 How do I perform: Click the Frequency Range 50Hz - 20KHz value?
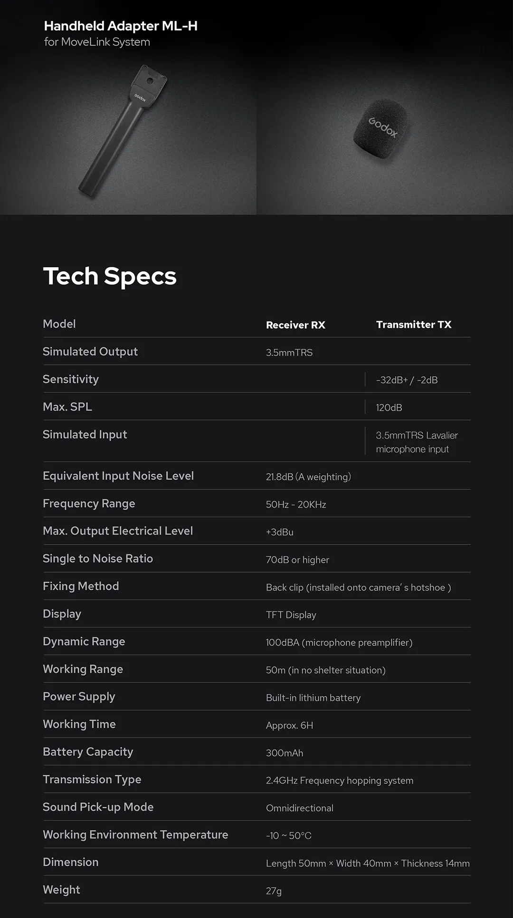296,505
